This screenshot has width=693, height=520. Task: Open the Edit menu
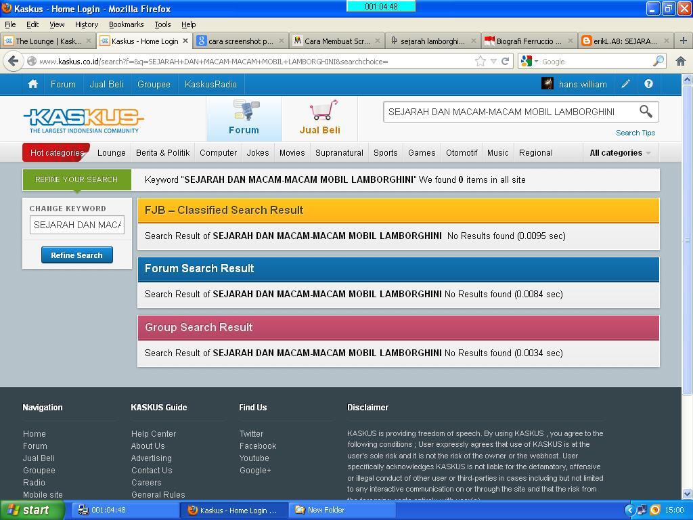[x=32, y=24]
